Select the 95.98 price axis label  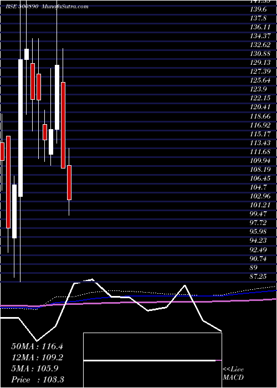[x=258, y=232]
